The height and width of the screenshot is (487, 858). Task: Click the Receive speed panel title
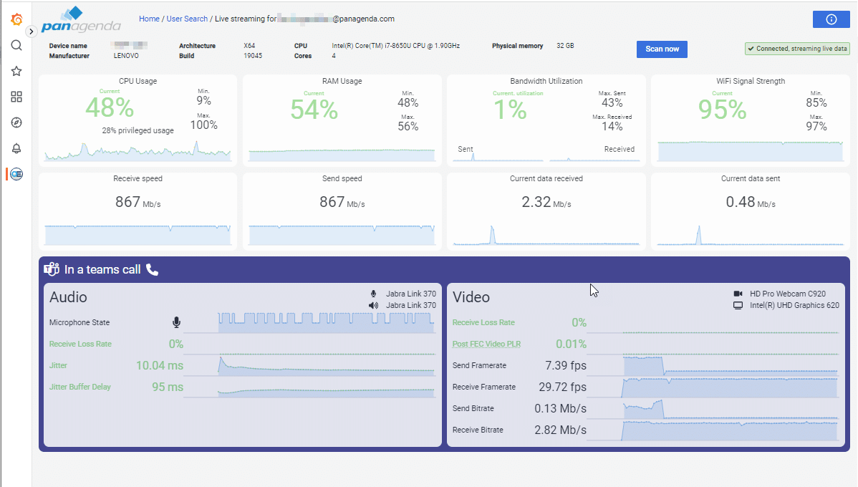(138, 178)
